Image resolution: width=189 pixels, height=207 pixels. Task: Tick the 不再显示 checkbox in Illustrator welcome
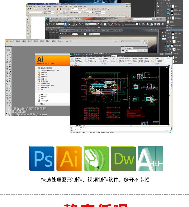pyautogui.click(x=38, y=104)
